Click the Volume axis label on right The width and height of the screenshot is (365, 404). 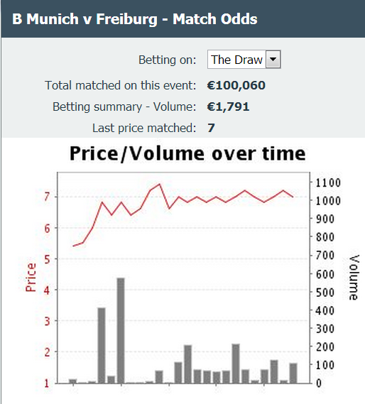point(354,278)
